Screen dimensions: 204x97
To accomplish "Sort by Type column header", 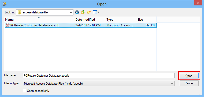I will (120, 20).
